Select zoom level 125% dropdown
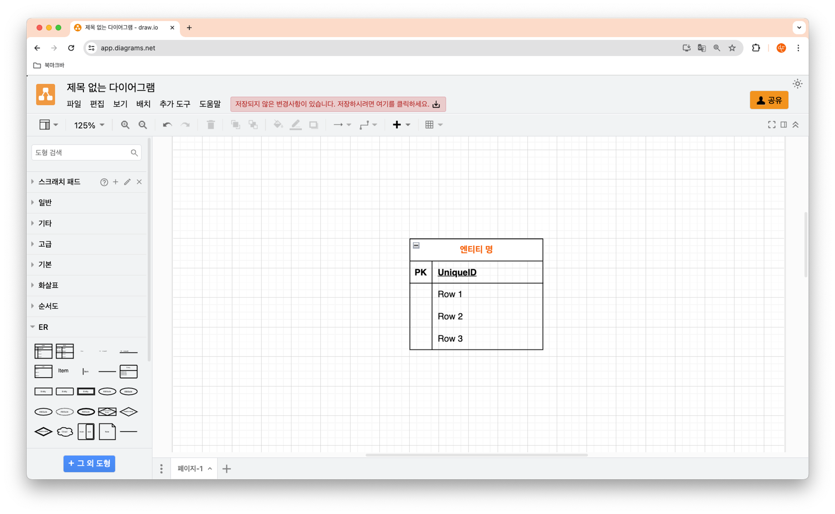 click(x=88, y=124)
